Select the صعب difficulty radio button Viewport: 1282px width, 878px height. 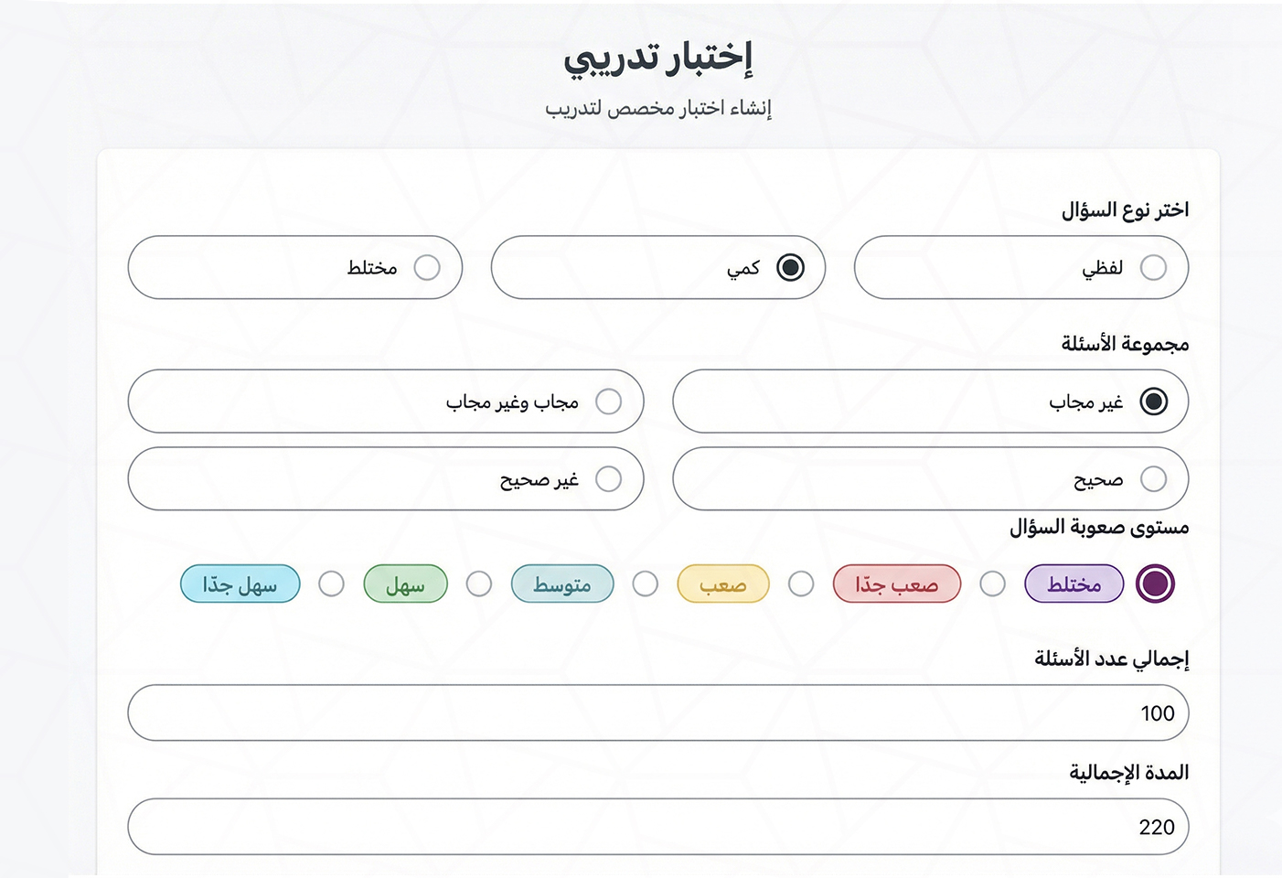coord(801,584)
